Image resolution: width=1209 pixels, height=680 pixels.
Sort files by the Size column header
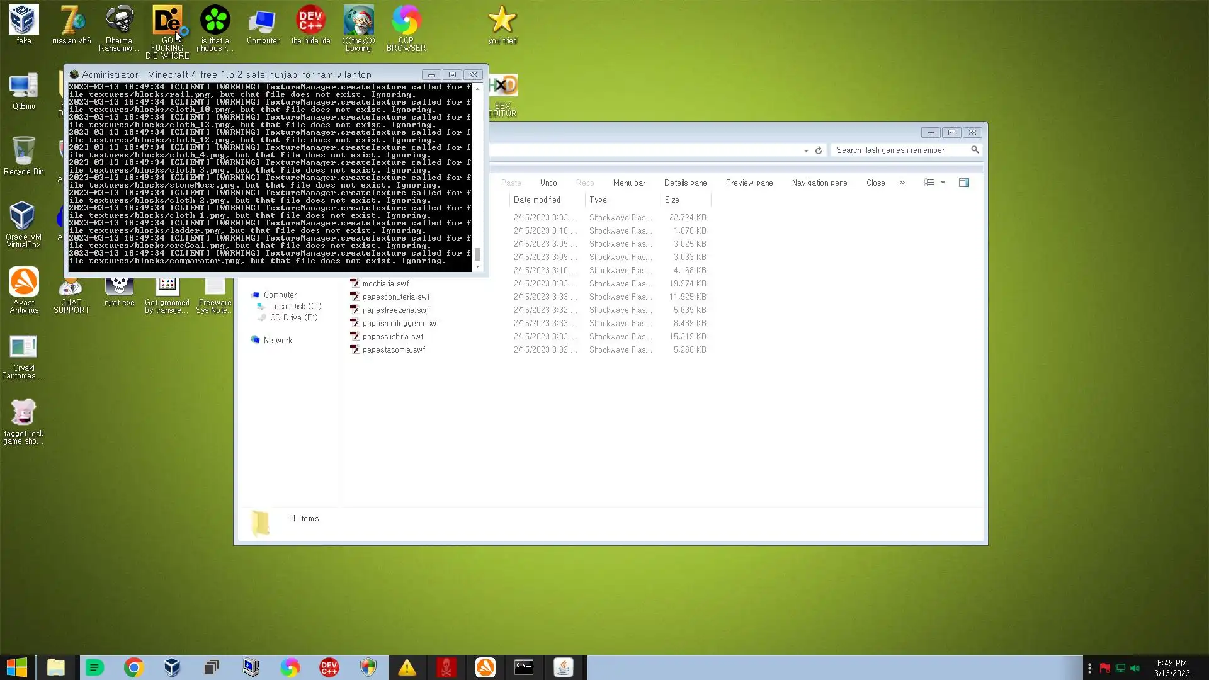tap(672, 200)
